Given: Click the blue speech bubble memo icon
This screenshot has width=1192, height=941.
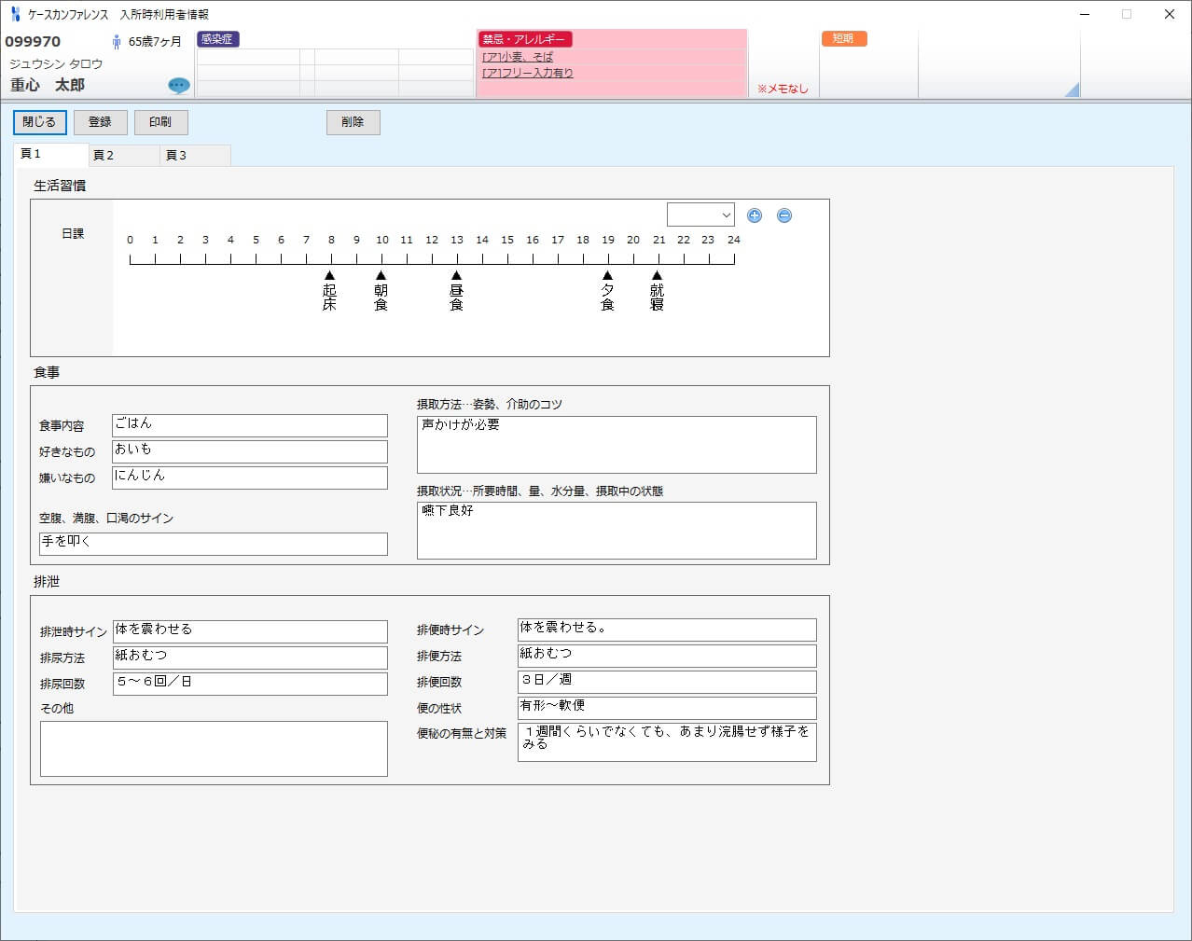Looking at the screenshot, I should coord(179,86).
